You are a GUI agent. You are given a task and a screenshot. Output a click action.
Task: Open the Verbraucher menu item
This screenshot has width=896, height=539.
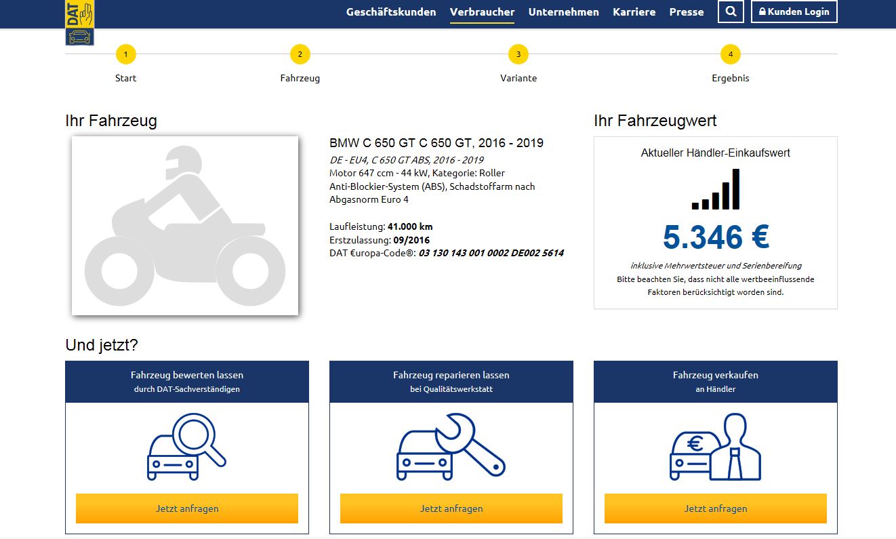coord(482,12)
